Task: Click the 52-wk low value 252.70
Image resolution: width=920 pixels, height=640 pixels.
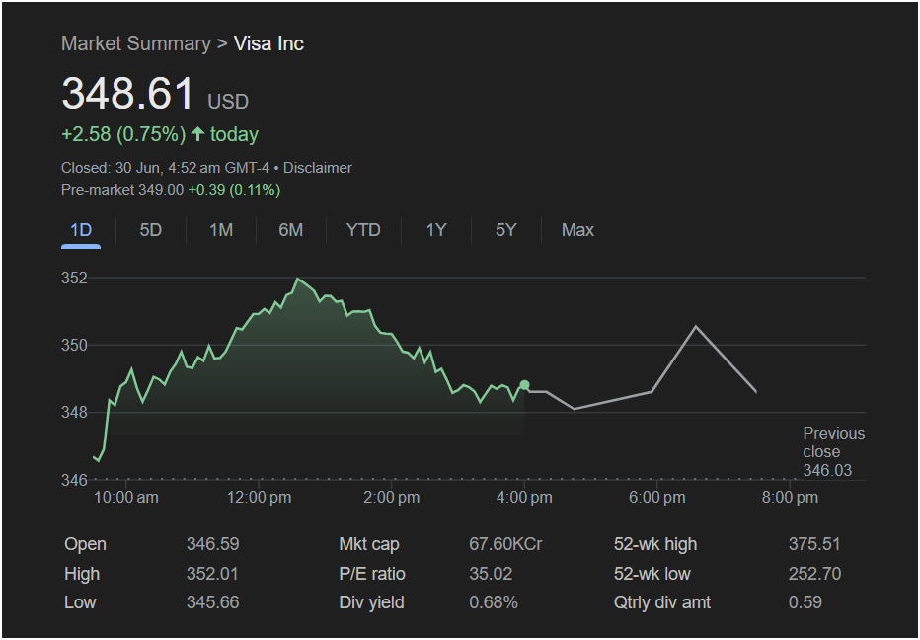Action: [815, 574]
